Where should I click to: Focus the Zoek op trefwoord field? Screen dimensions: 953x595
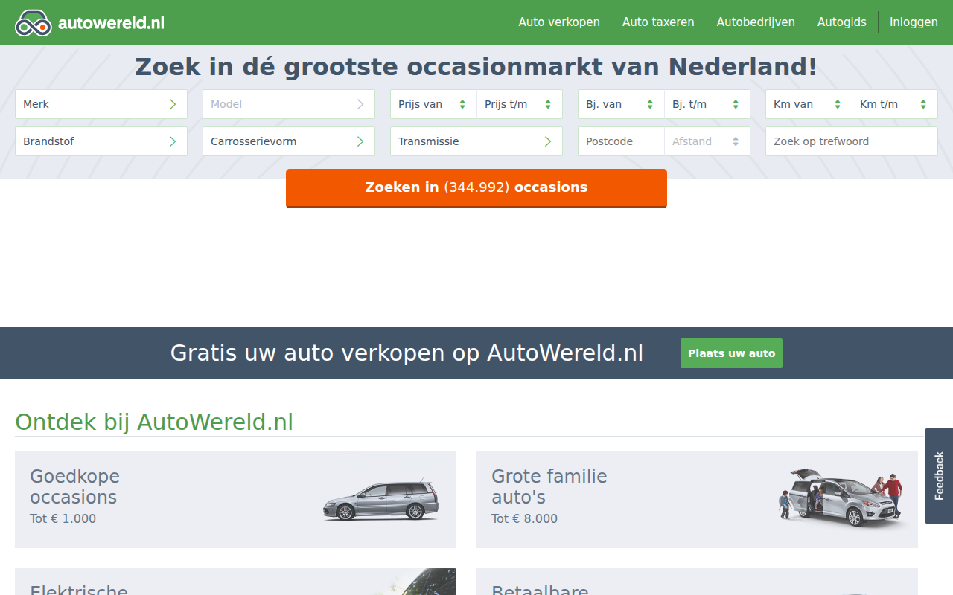tap(852, 141)
